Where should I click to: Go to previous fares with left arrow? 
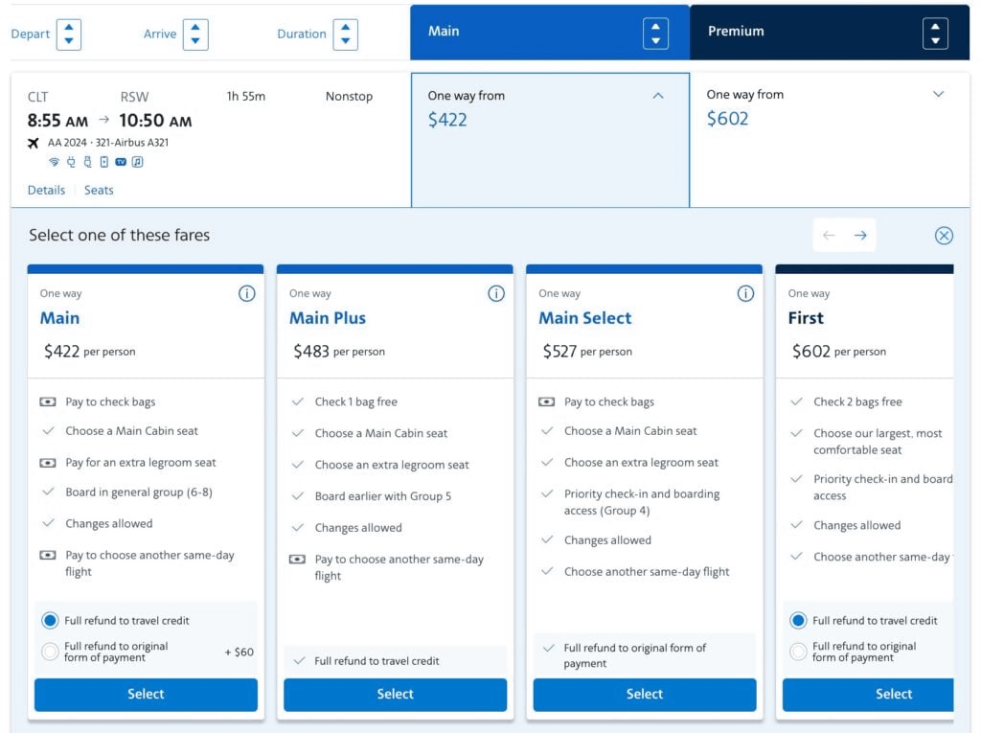pos(829,236)
